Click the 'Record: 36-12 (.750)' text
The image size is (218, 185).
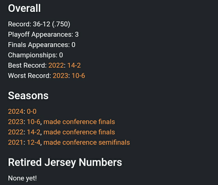(x=39, y=24)
